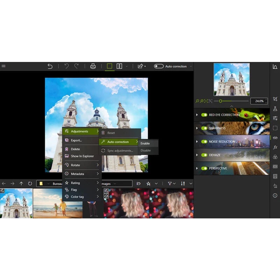Viewport: 280px width, 280px height.
Task: Disable the Red Eye Correction toggle
Action: coord(204,115)
